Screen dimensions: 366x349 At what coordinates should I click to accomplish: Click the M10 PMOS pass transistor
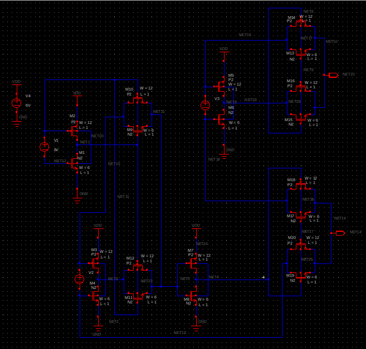click(x=138, y=99)
